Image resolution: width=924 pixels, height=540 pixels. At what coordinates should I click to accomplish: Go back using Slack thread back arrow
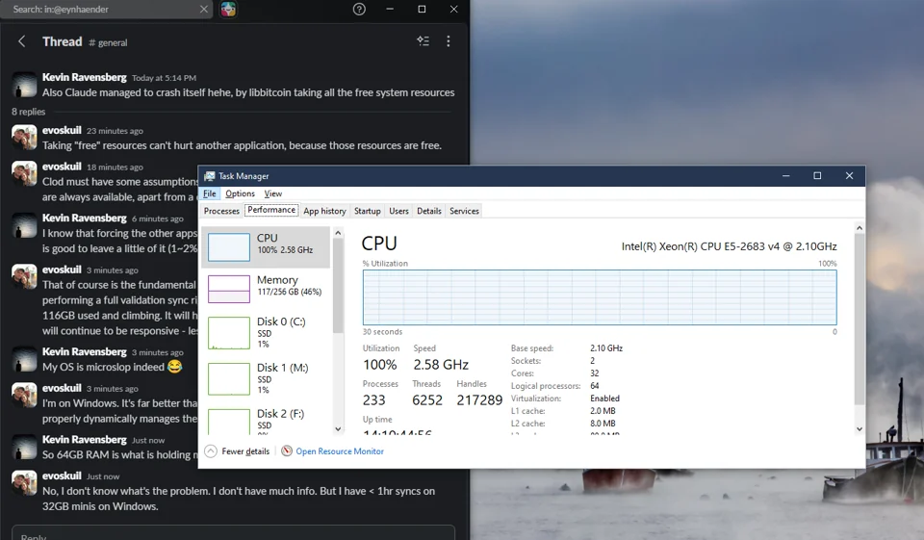pos(22,41)
